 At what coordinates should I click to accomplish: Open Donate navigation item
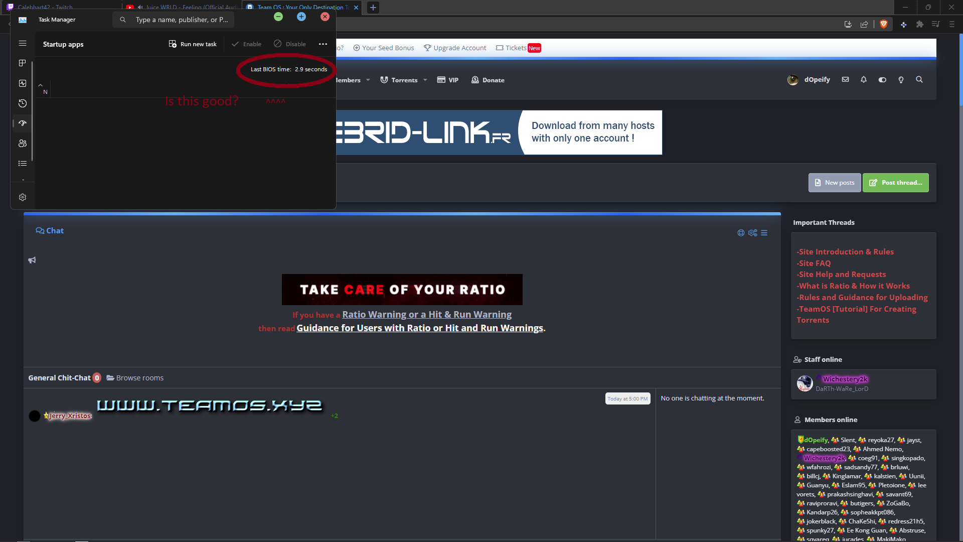[x=488, y=80]
